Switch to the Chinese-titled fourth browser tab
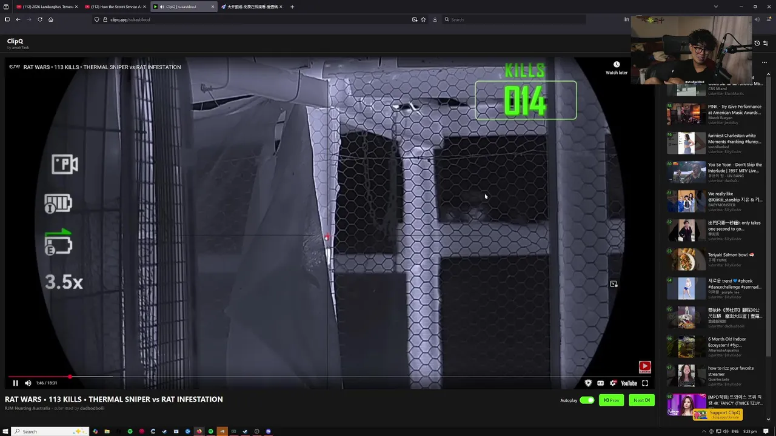Viewport: 776px width, 436px height. click(251, 7)
